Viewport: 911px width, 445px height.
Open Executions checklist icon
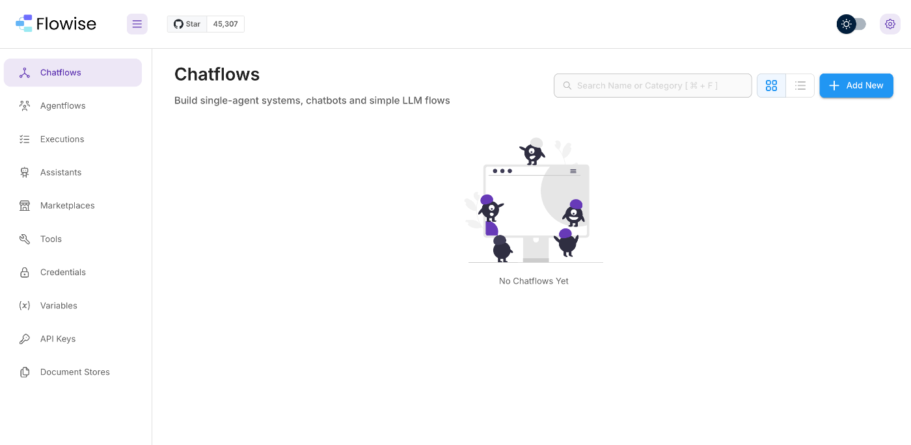point(25,139)
